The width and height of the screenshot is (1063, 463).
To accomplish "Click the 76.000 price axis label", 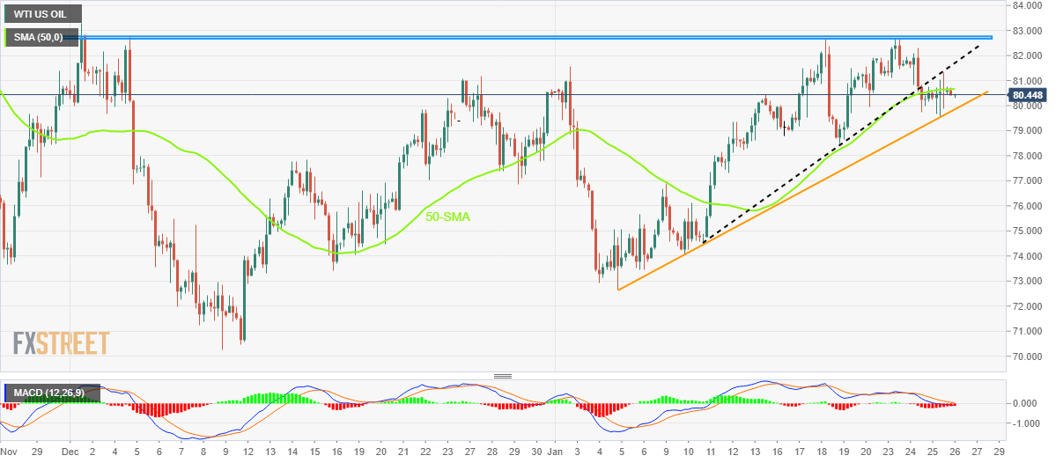I will (1028, 207).
